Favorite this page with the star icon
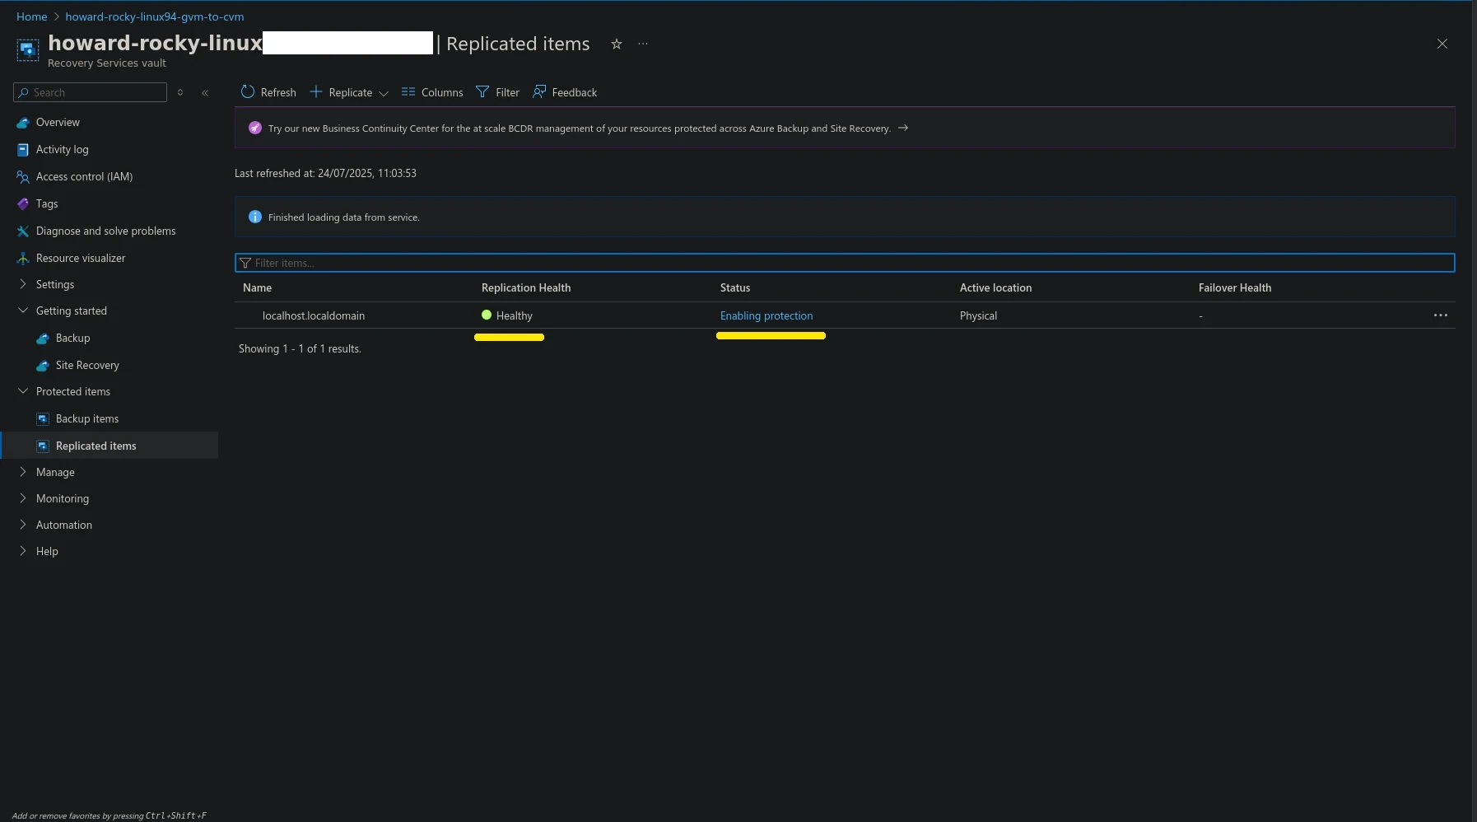Image resolution: width=1477 pixels, height=822 pixels. 616,44
